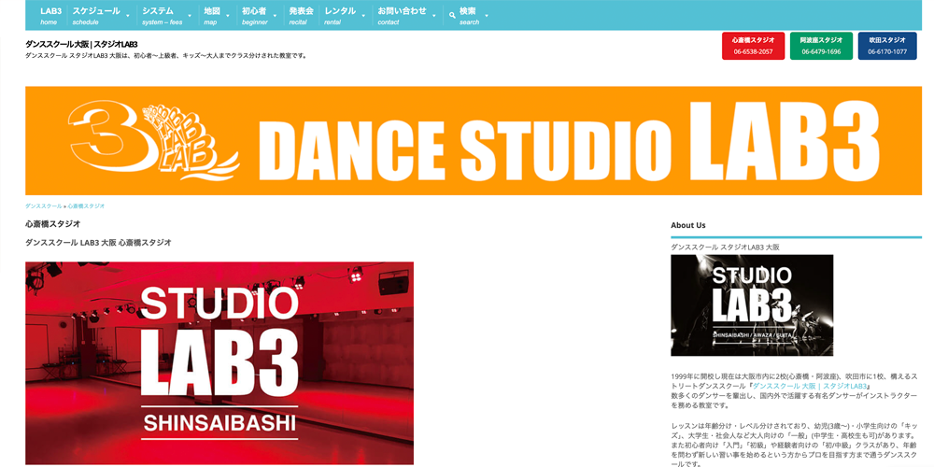Viewport: 934px width, 467px height.
Task: Click the LAB3 graffiti logo in orange banner
Action: click(x=154, y=139)
